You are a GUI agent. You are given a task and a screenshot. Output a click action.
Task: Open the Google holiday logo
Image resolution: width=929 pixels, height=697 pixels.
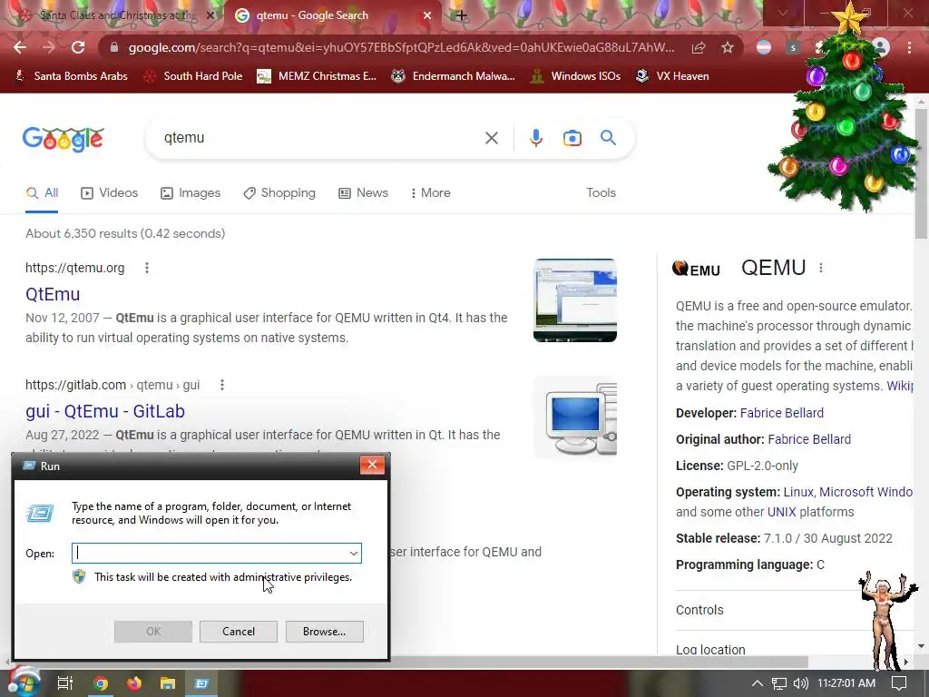pos(63,139)
